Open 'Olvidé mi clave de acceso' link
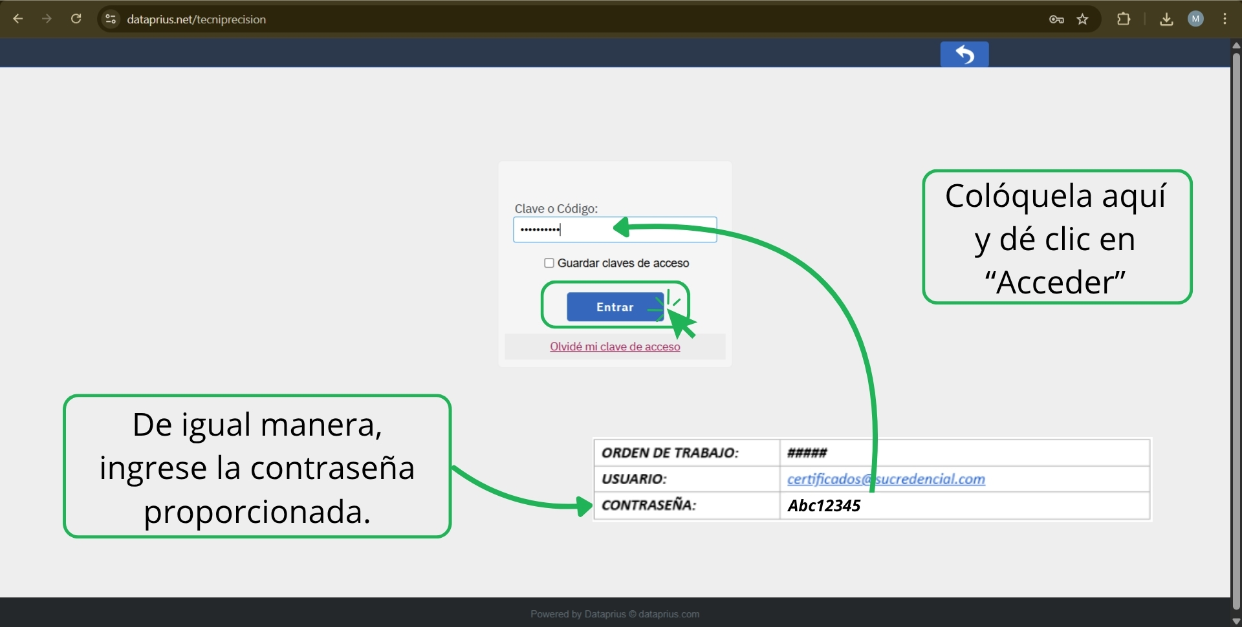 point(615,346)
